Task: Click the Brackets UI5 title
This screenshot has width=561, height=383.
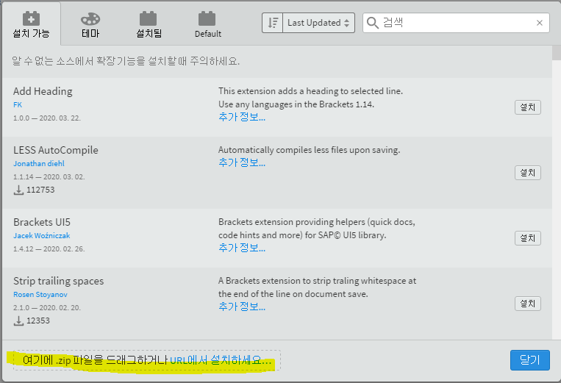Action: click(x=42, y=223)
